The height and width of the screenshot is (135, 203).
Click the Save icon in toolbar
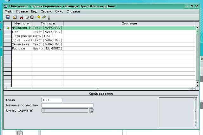(x=8, y=17)
